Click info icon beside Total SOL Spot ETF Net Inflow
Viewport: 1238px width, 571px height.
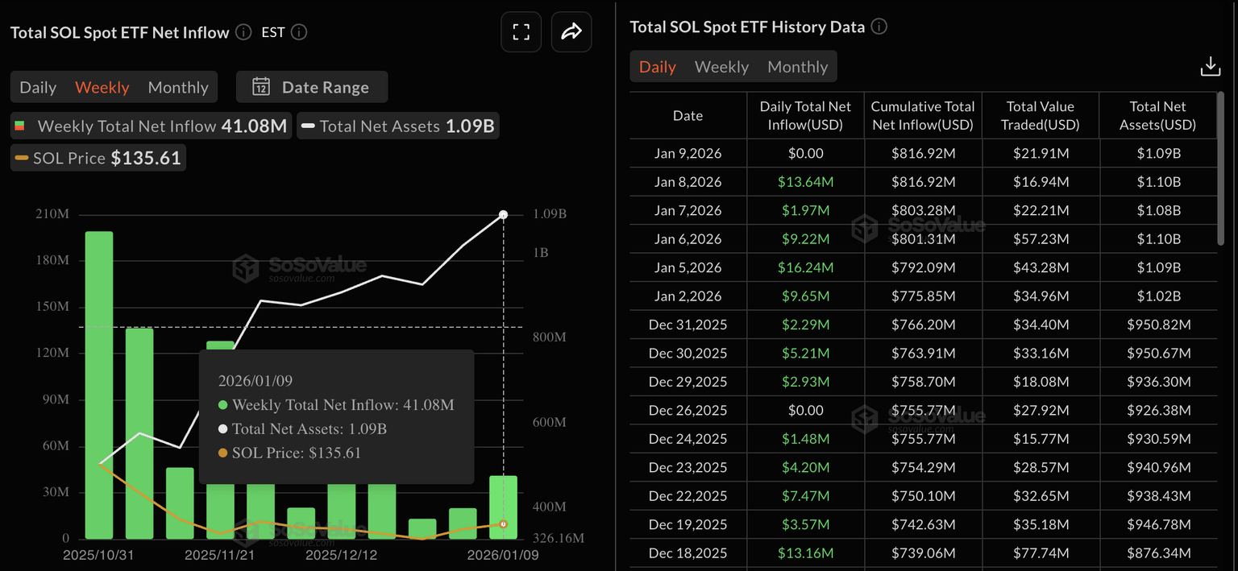[243, 32]
